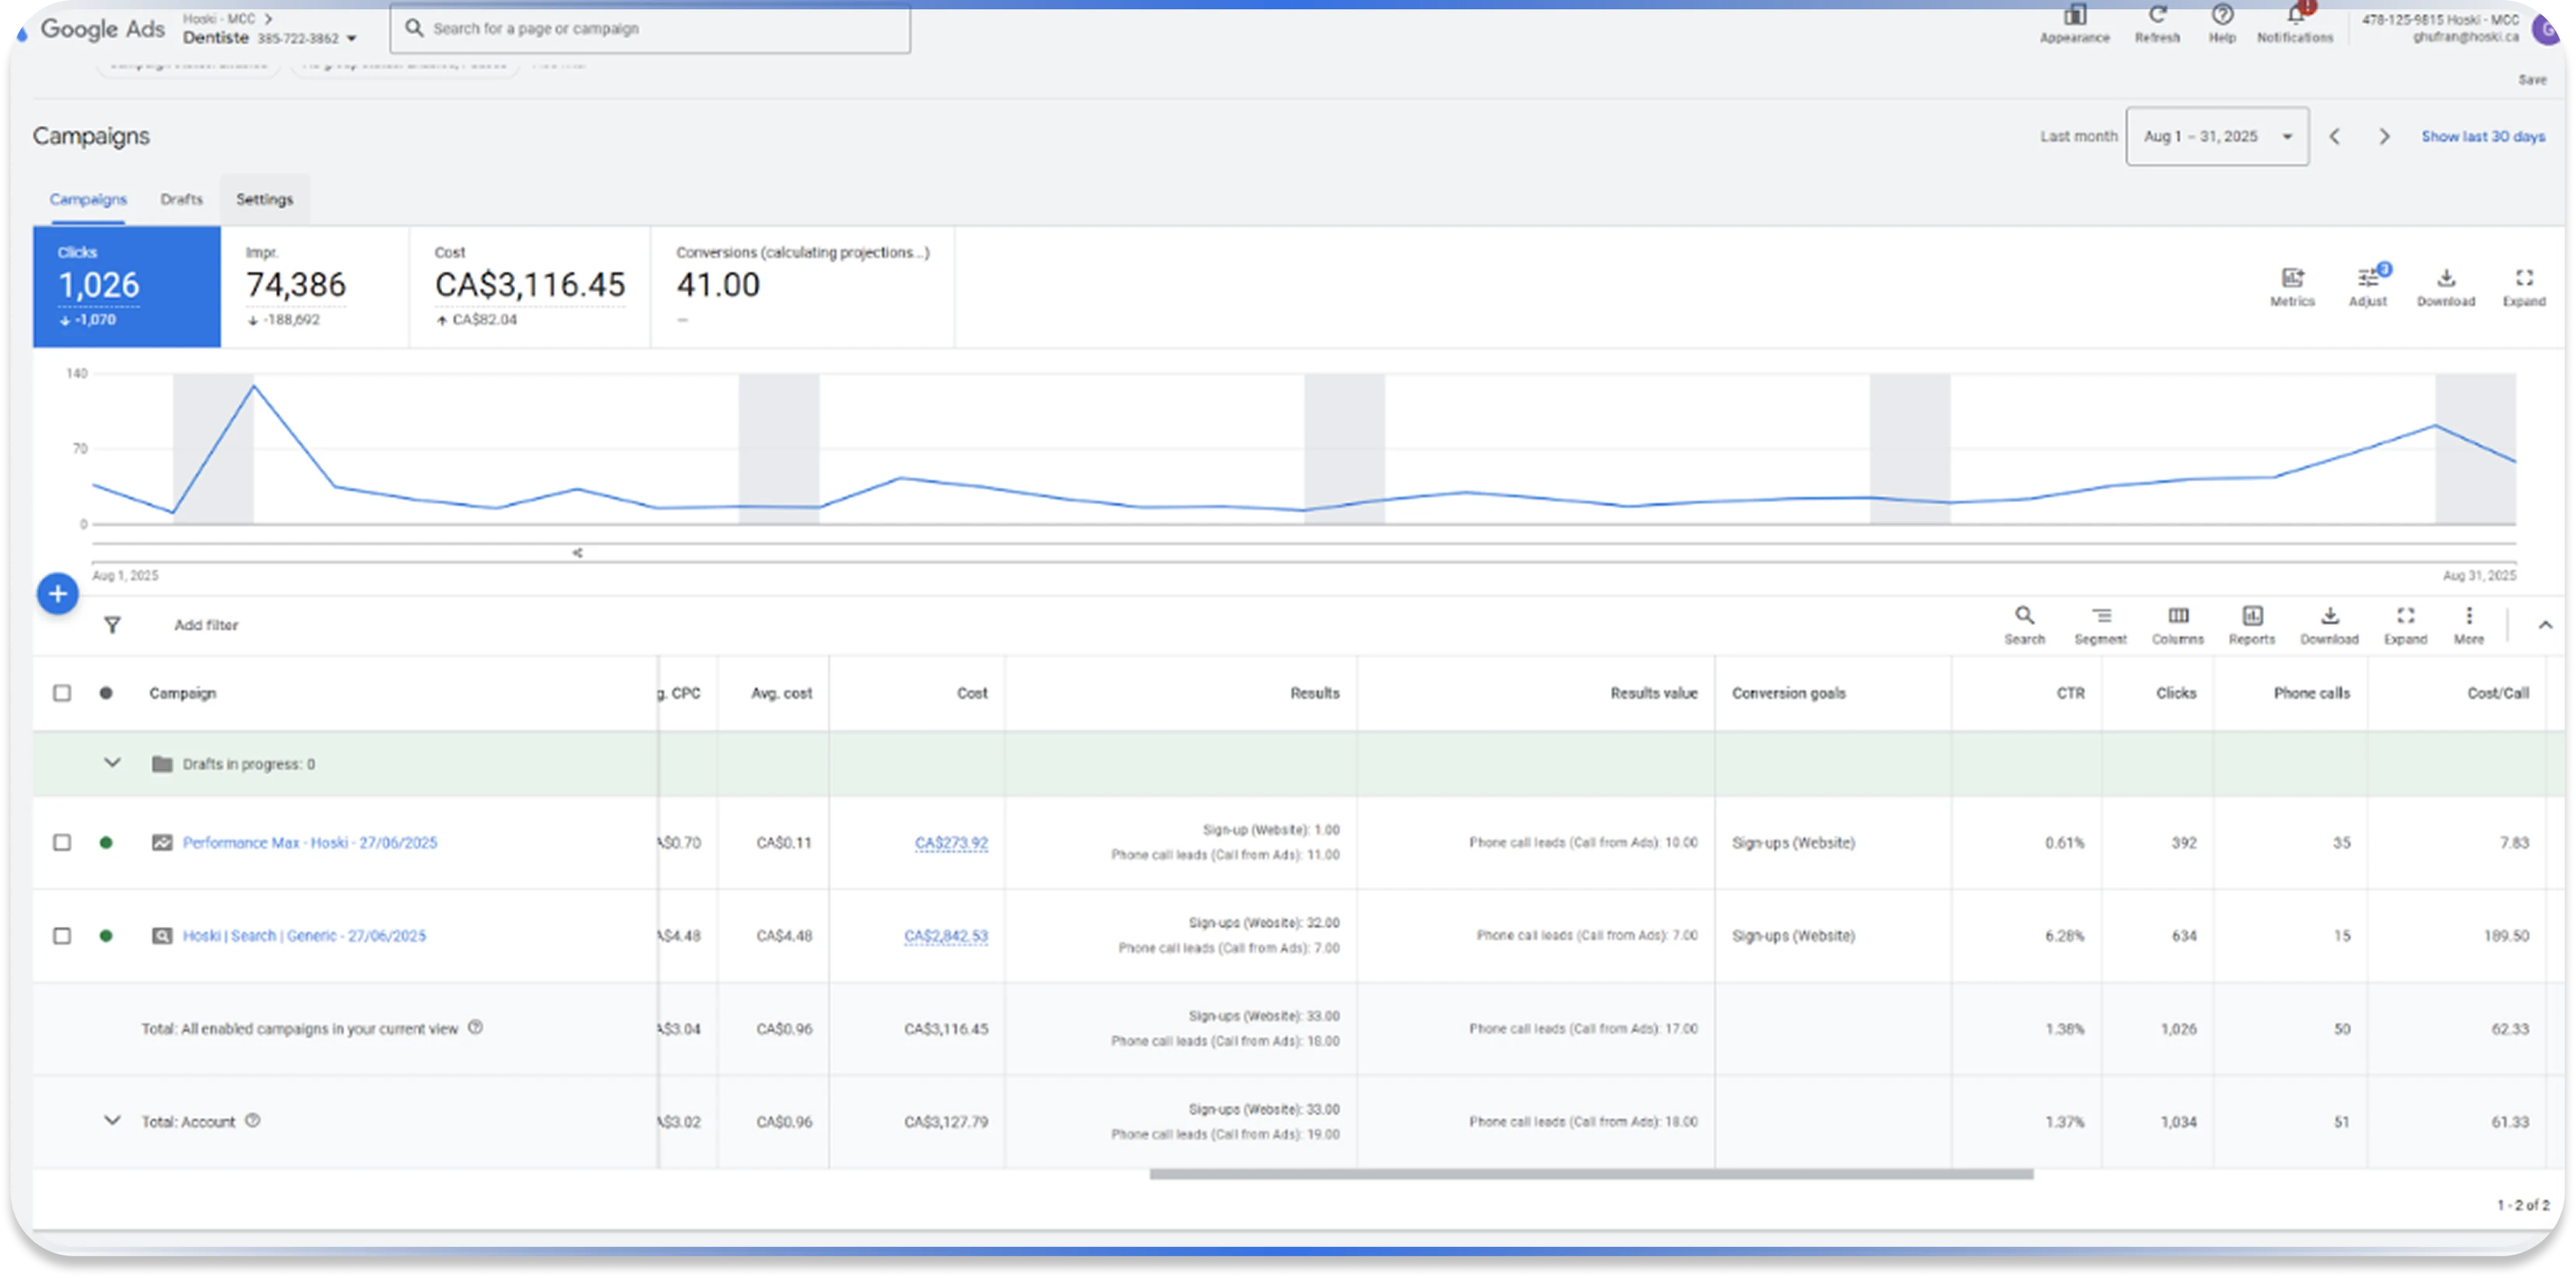
Task: Toggle the select-all checkbox in table header
Action: coord(62,692)
